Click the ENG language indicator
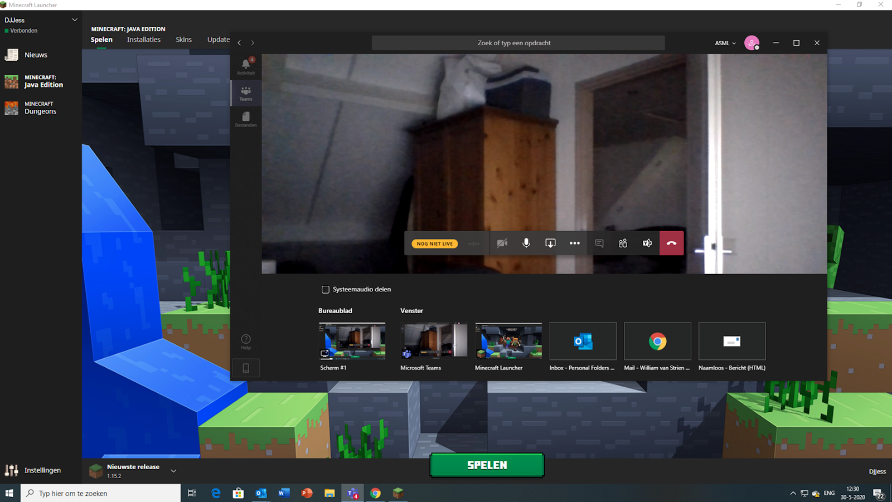892x502 pixels. tap(829, 493)
